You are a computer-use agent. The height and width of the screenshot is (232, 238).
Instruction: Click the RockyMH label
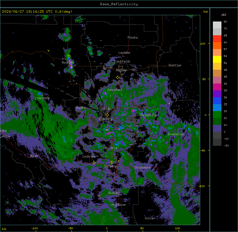click(x=68, y=63)
